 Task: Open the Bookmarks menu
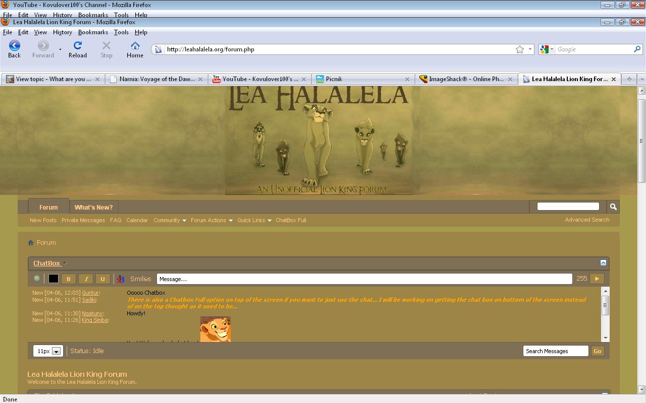click(93, 32)
